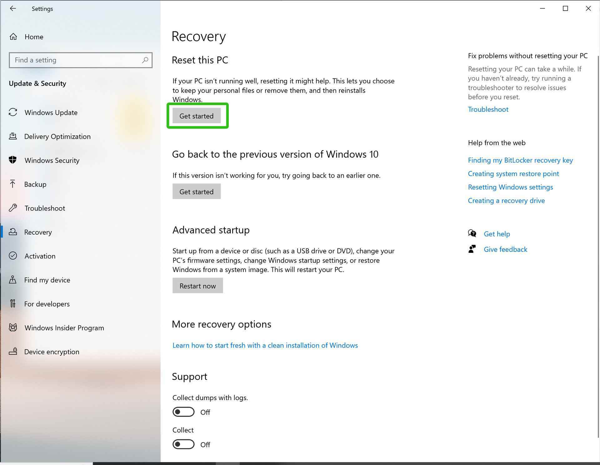Click the Home icon in sidebar
This screenshot has height=465, width=600.
(14, 36)
